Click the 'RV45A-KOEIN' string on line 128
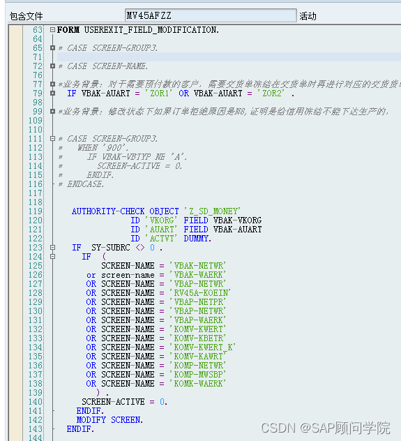This screenshot has width=401, height=441. coord(200,293)
